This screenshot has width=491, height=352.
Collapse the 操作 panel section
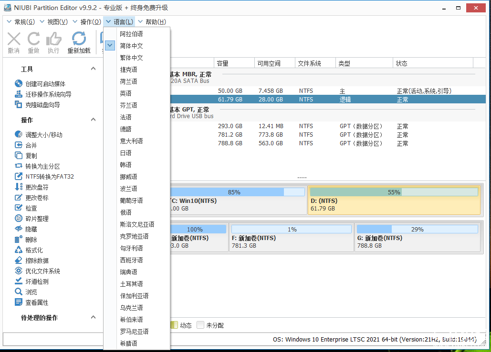[x=93, y=120]
